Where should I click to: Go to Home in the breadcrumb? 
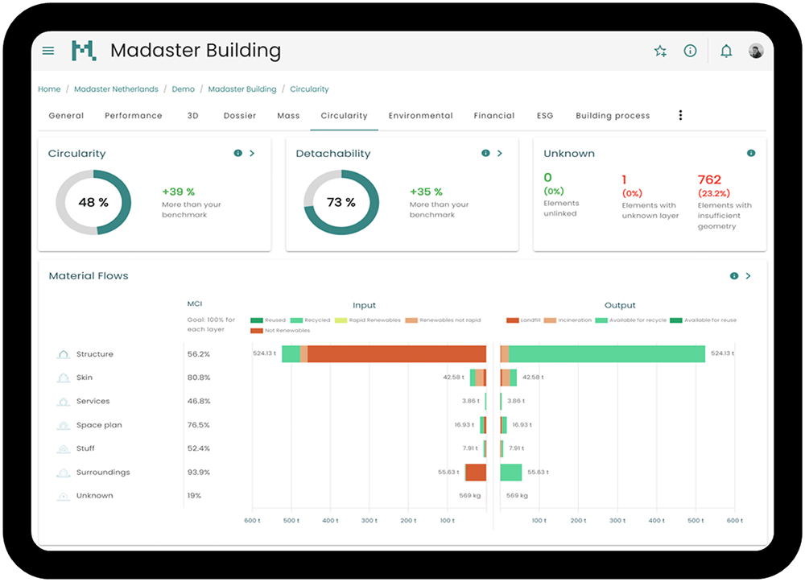(x=49, y=89)
